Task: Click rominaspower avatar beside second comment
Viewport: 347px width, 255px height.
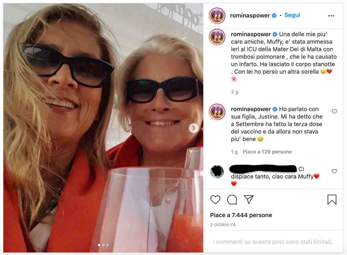Action: click(217, 112)
